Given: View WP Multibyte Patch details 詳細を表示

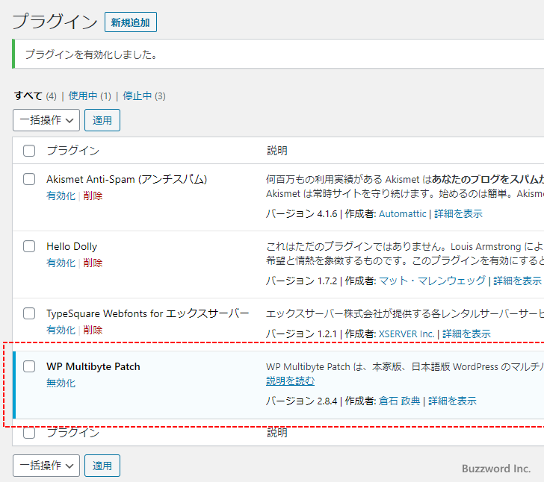Looking at the screenshot, I should [452, 401].
